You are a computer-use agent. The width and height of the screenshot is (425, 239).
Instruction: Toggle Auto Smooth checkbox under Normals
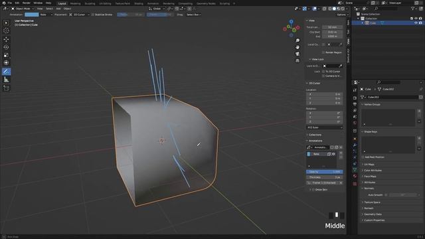coord(386,195)
